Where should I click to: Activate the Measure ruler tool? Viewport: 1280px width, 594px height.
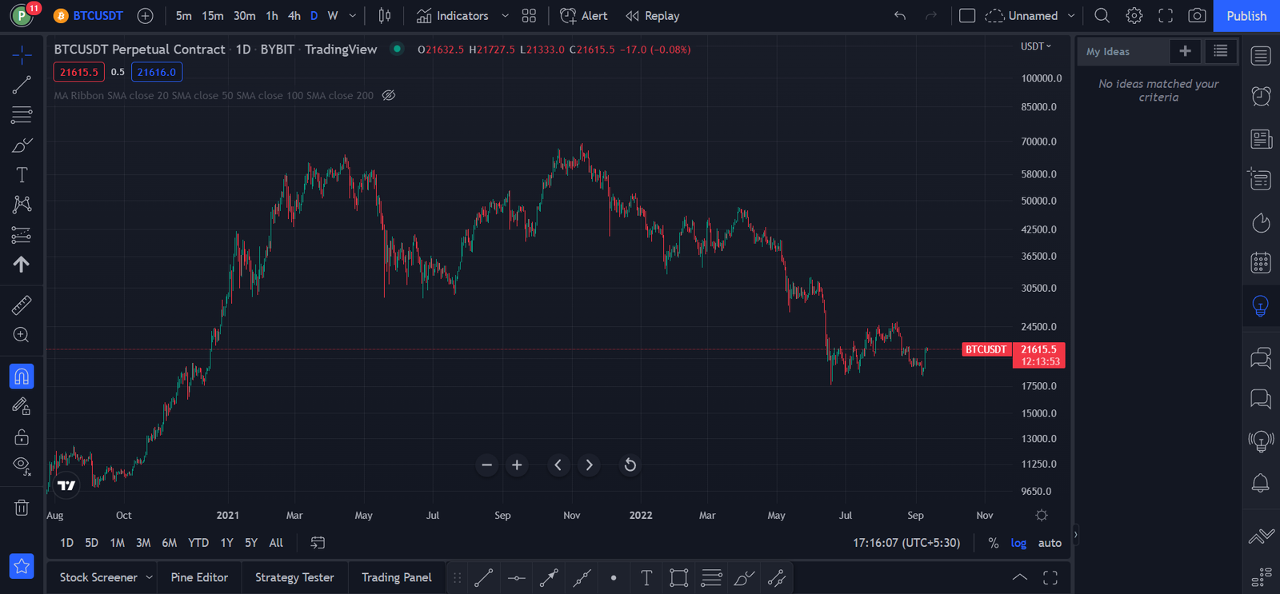click(22, 305)
